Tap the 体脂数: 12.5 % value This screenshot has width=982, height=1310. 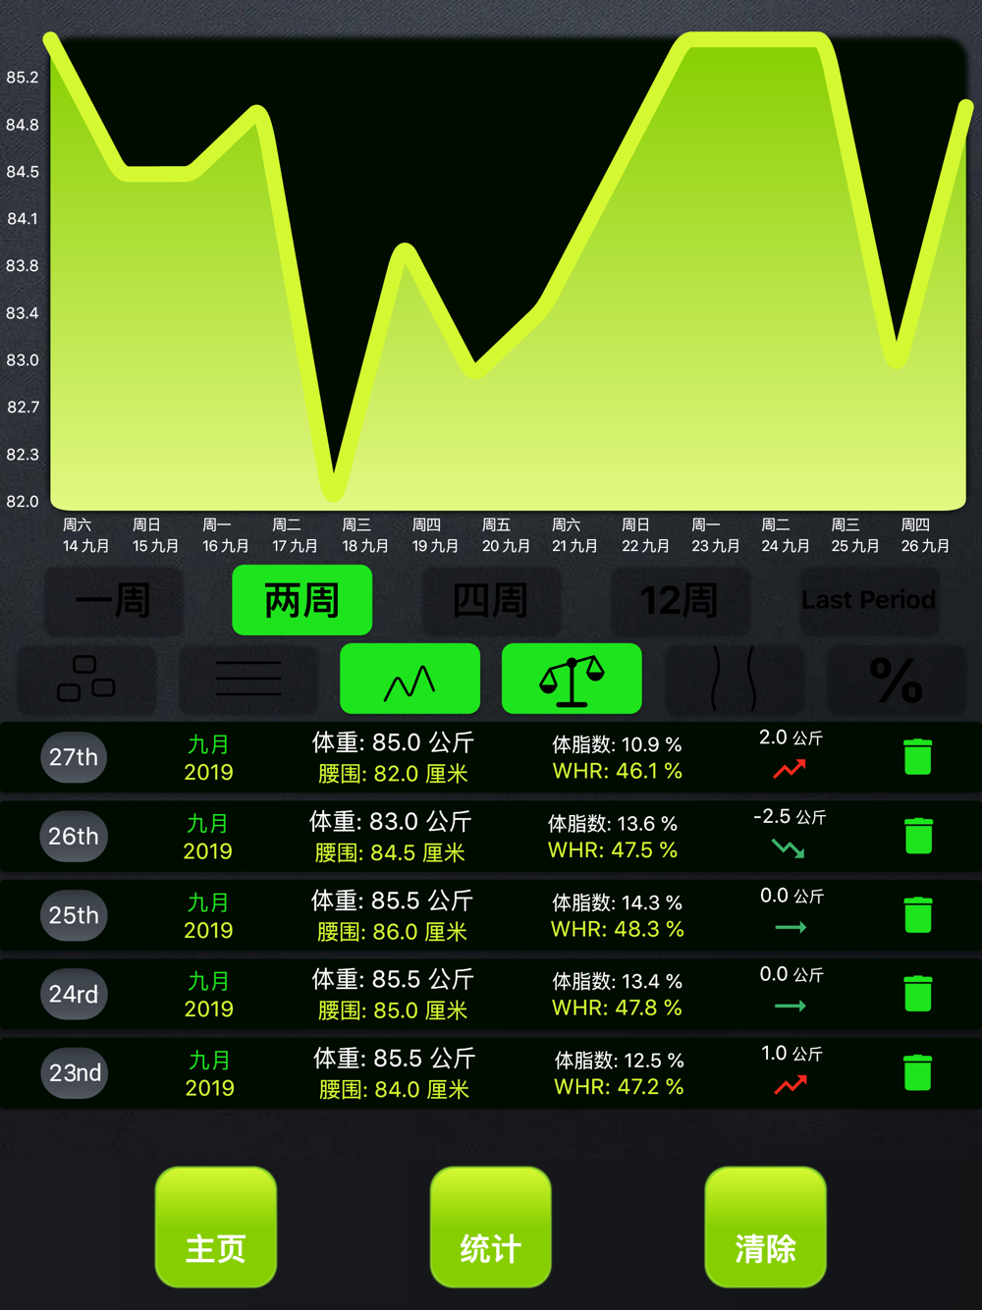(x=620, y=1061)
